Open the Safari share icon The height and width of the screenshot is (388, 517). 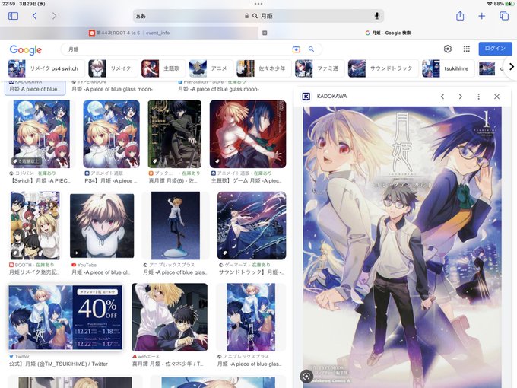(x=460, y=15)
